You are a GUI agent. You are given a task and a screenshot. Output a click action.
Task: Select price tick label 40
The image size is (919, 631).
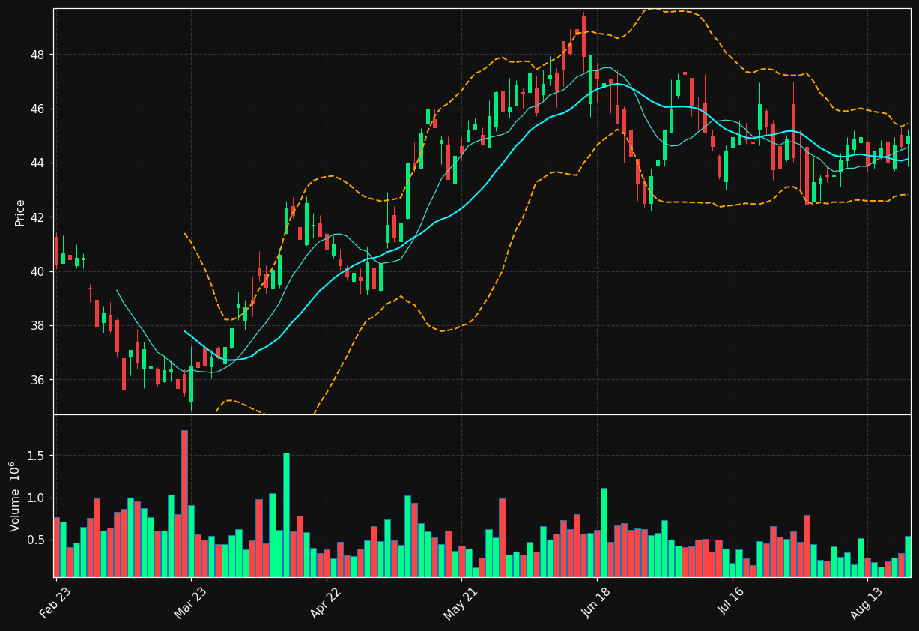(38, 272)
